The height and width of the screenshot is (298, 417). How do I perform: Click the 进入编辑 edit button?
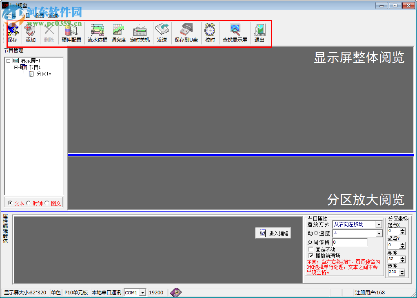(273, 232)
